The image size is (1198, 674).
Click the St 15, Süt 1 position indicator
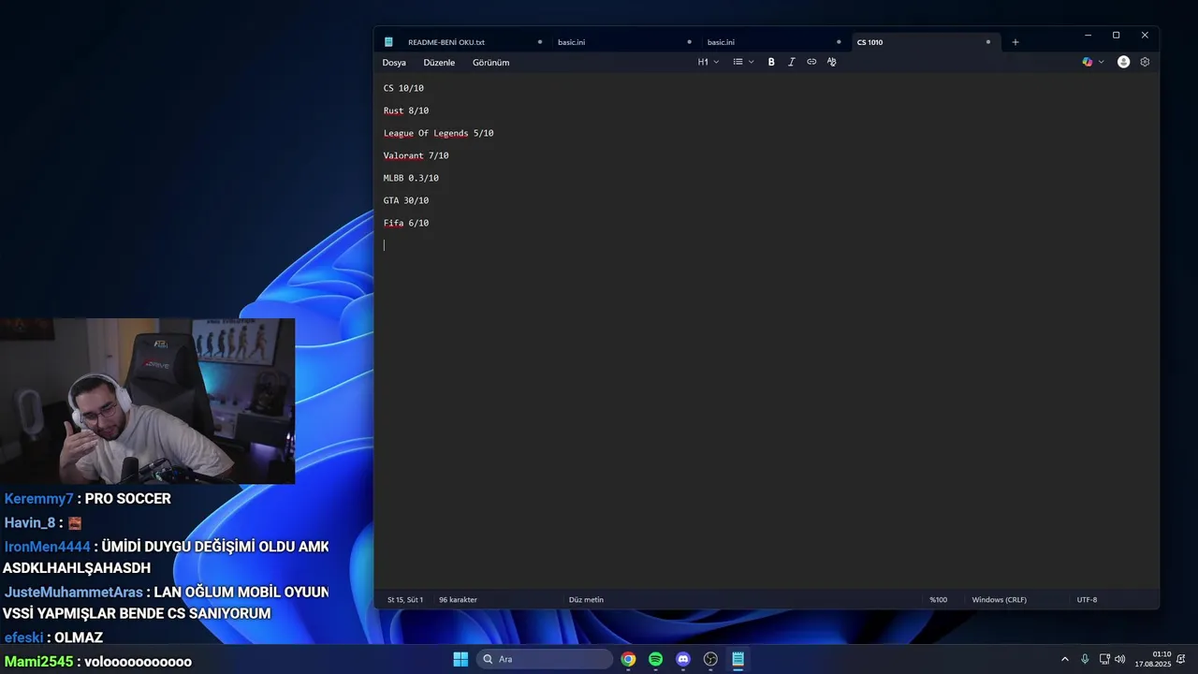[405, 600]
